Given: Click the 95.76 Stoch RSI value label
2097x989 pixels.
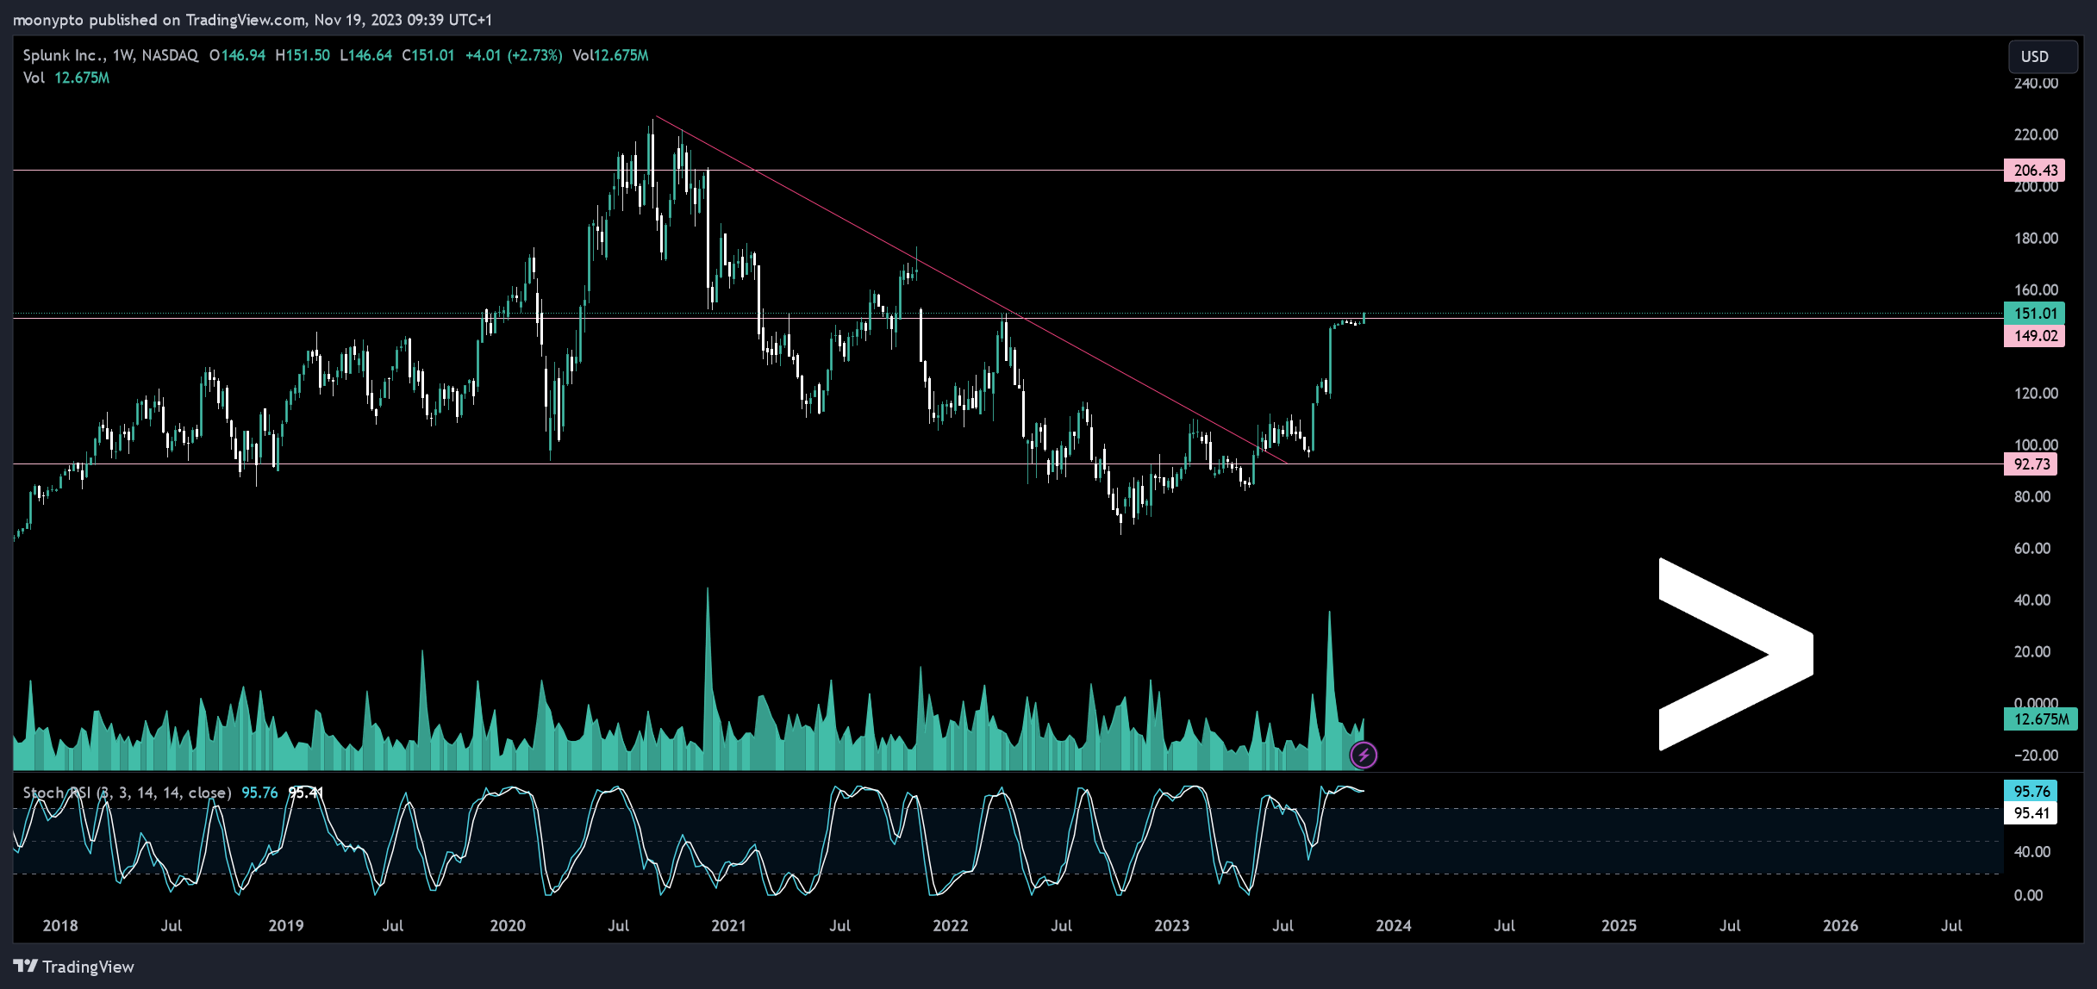Looking at the screenshot, I should tap(2030, 791).
